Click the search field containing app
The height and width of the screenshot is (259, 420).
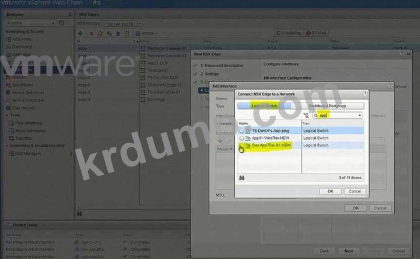pos(337,116)
